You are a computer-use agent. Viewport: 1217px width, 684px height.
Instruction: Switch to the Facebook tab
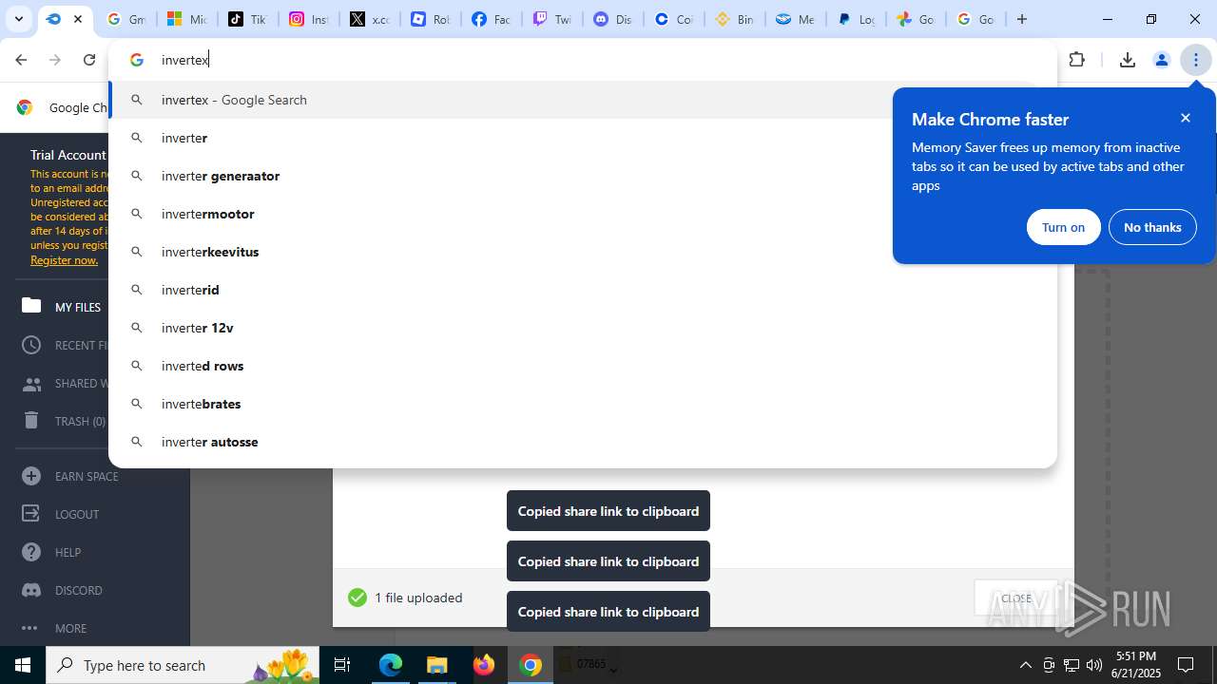pyautogui.click(x=491, y=19)
